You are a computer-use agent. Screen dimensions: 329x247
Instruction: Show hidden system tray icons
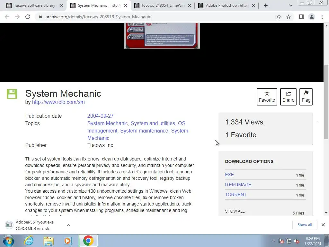(x=273, y=241)
